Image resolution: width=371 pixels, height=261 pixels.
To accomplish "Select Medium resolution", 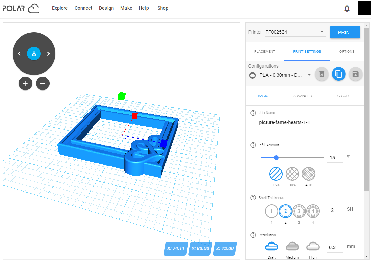I will point(292,247).
